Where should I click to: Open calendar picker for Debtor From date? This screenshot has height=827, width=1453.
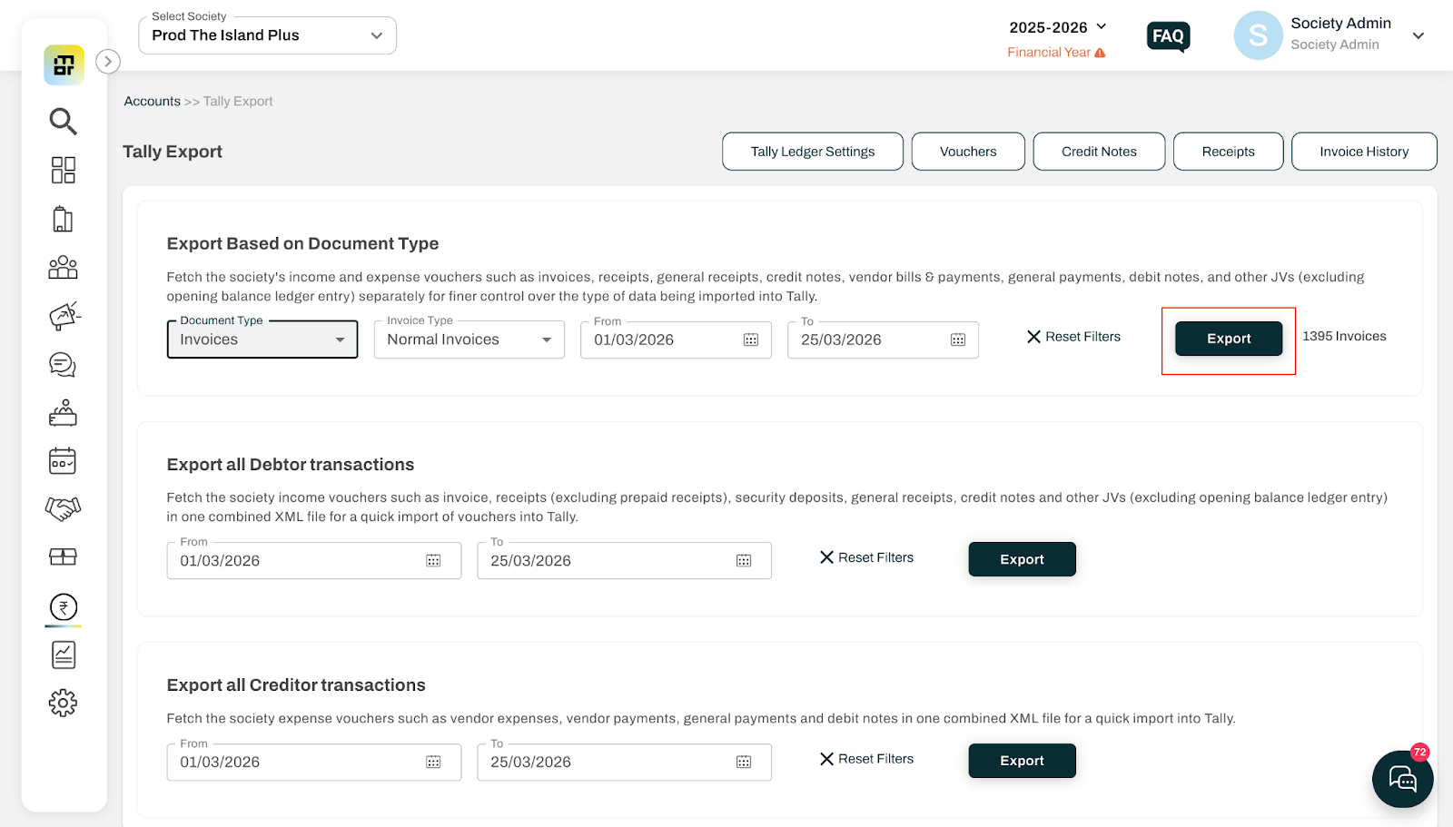coord(433,561)
